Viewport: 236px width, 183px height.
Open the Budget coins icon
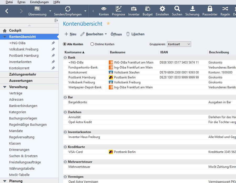148,9
